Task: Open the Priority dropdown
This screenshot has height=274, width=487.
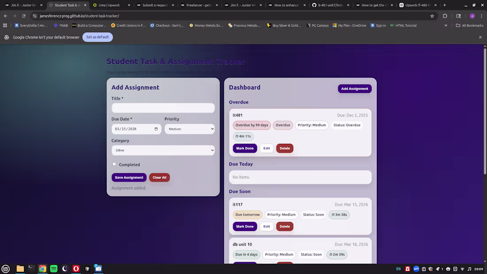Action: (189, 129)
